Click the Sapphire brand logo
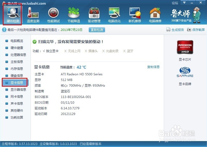Image resolution: width=207 pixels, height=147 pixels. [185, 72]
